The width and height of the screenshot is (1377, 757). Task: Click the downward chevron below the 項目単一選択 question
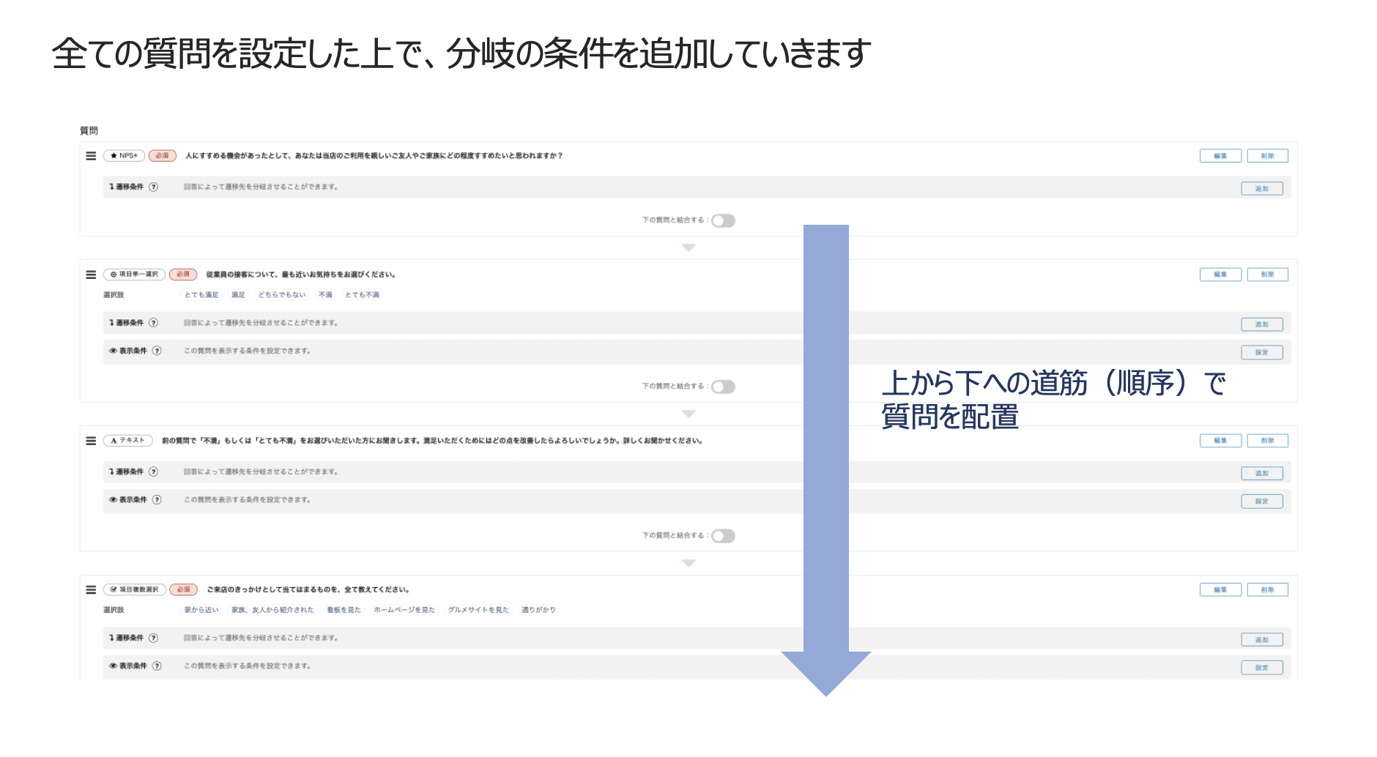[x=687, y=413]
